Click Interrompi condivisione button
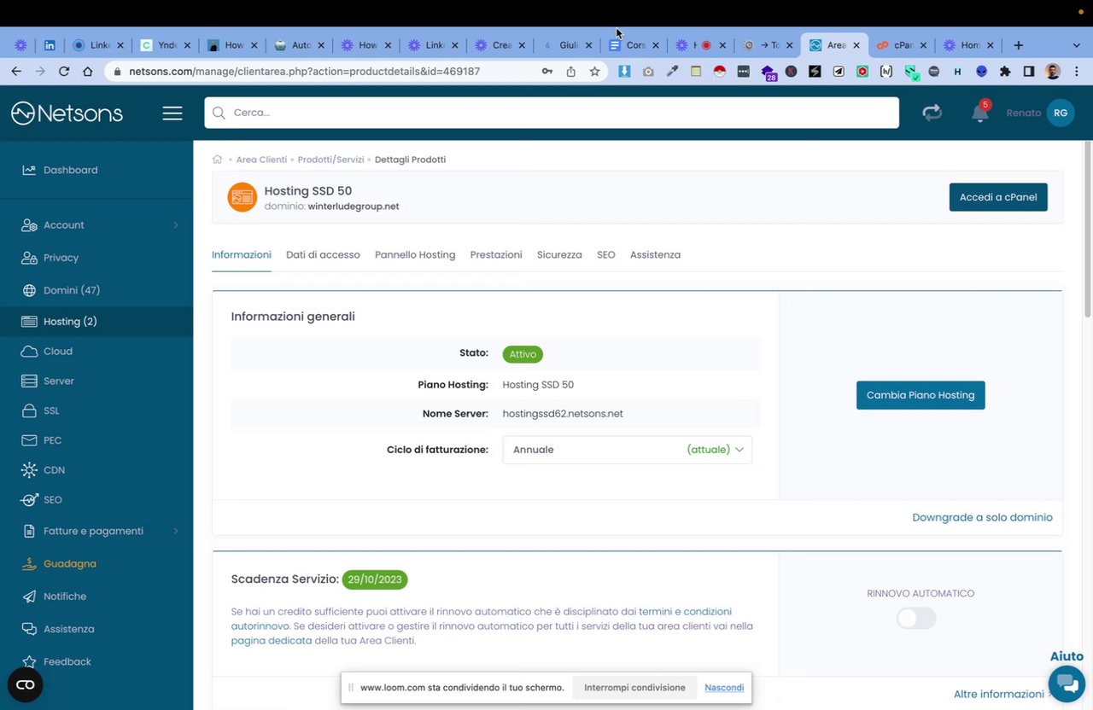 pyautogui.click(x=634, y=688)
